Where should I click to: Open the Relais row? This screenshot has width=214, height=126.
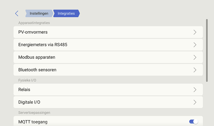tap(93, 90)
